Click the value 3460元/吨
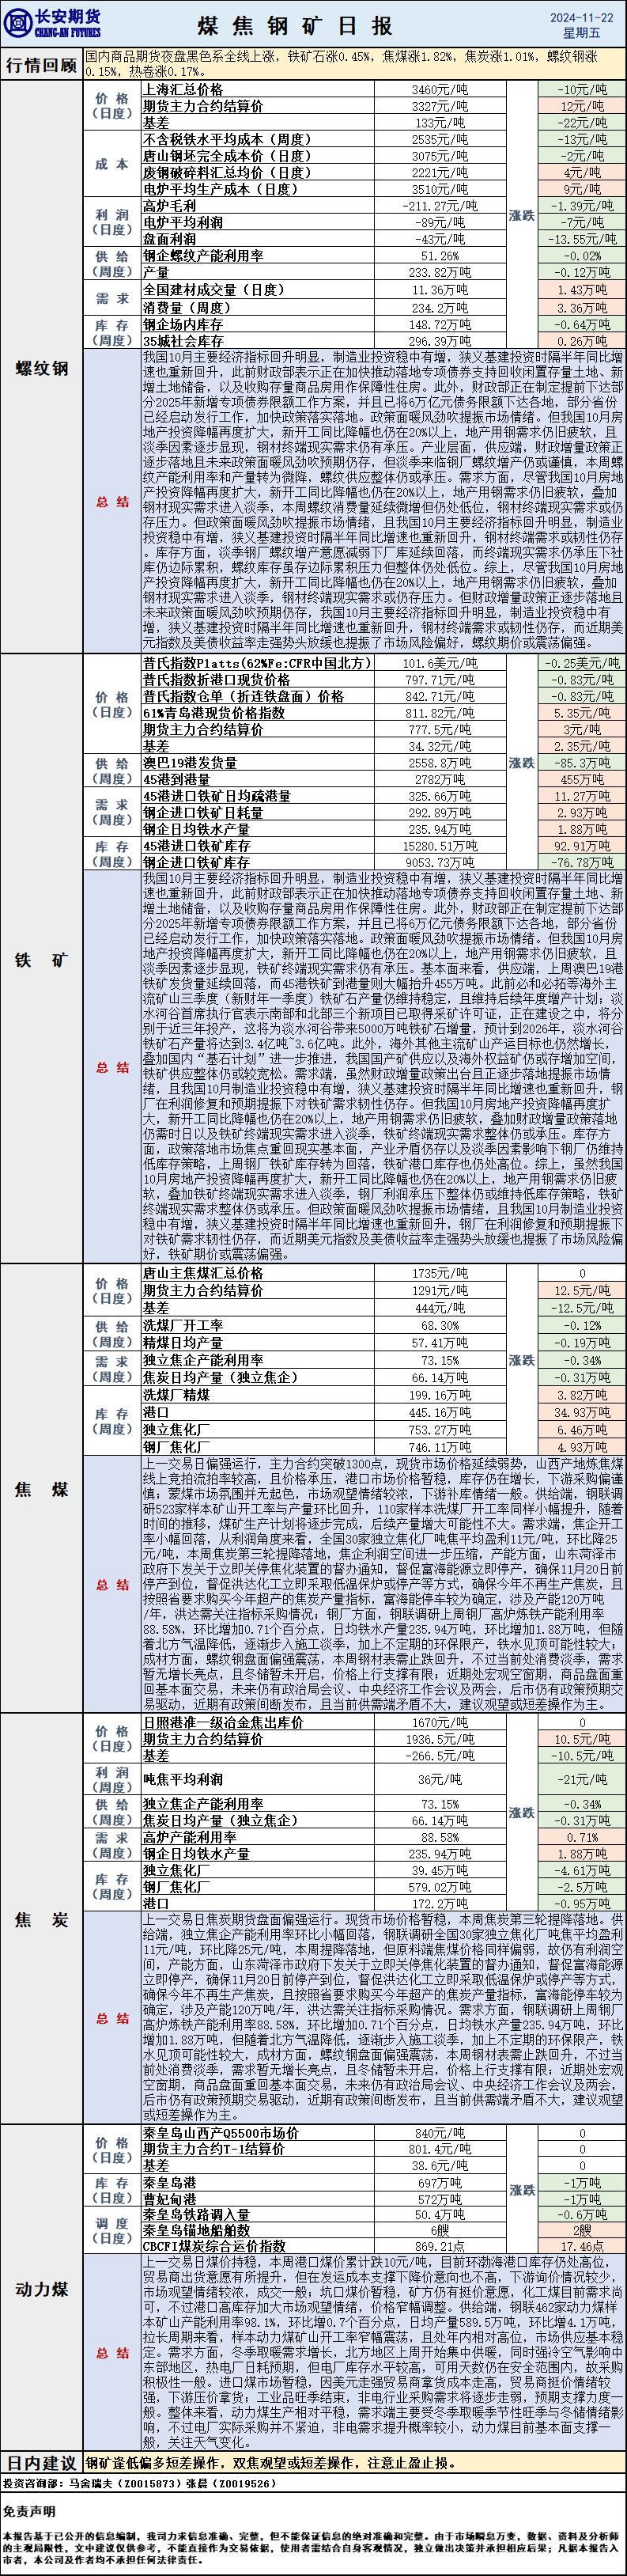The image size is (627, 2576). 440,89
